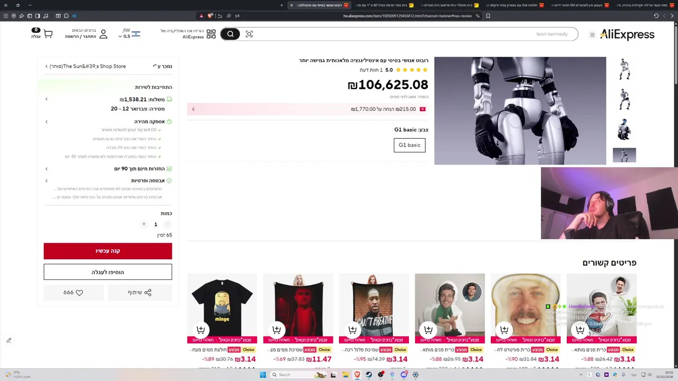Add the bread face pillow to cart icon
Screen dimensions: 678x381
coord(504,330)
